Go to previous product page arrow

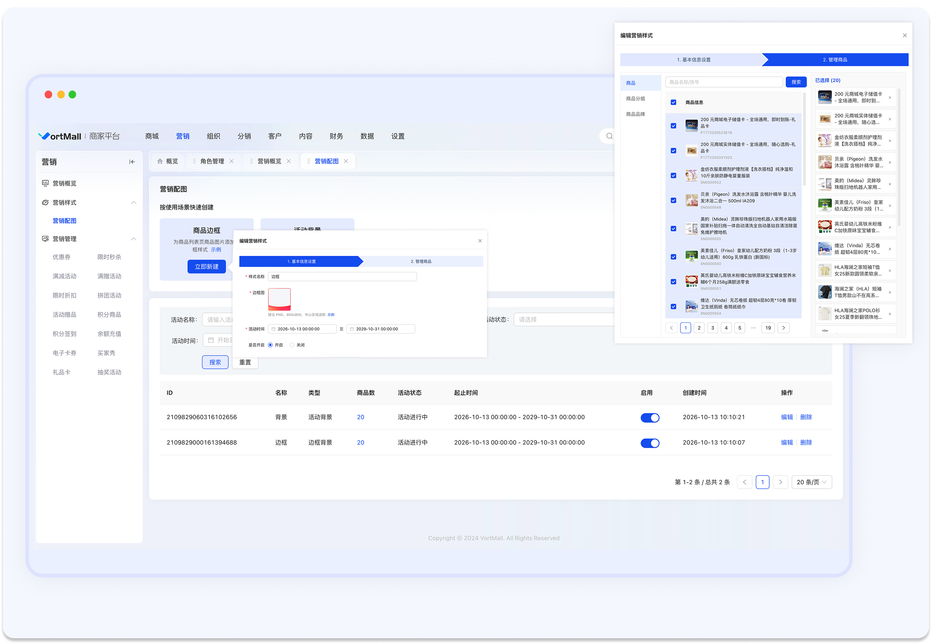click(x=671, y=328)
